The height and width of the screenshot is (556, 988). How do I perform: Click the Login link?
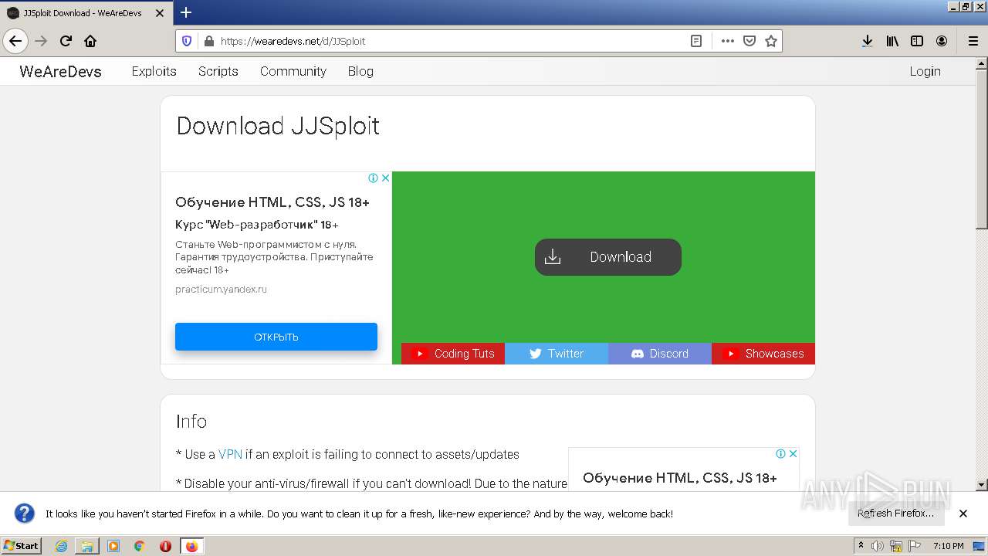click(925, 71)
